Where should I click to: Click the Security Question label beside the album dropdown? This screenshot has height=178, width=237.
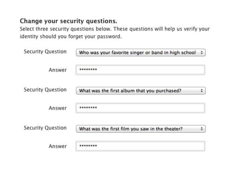[x=45, y=90]
